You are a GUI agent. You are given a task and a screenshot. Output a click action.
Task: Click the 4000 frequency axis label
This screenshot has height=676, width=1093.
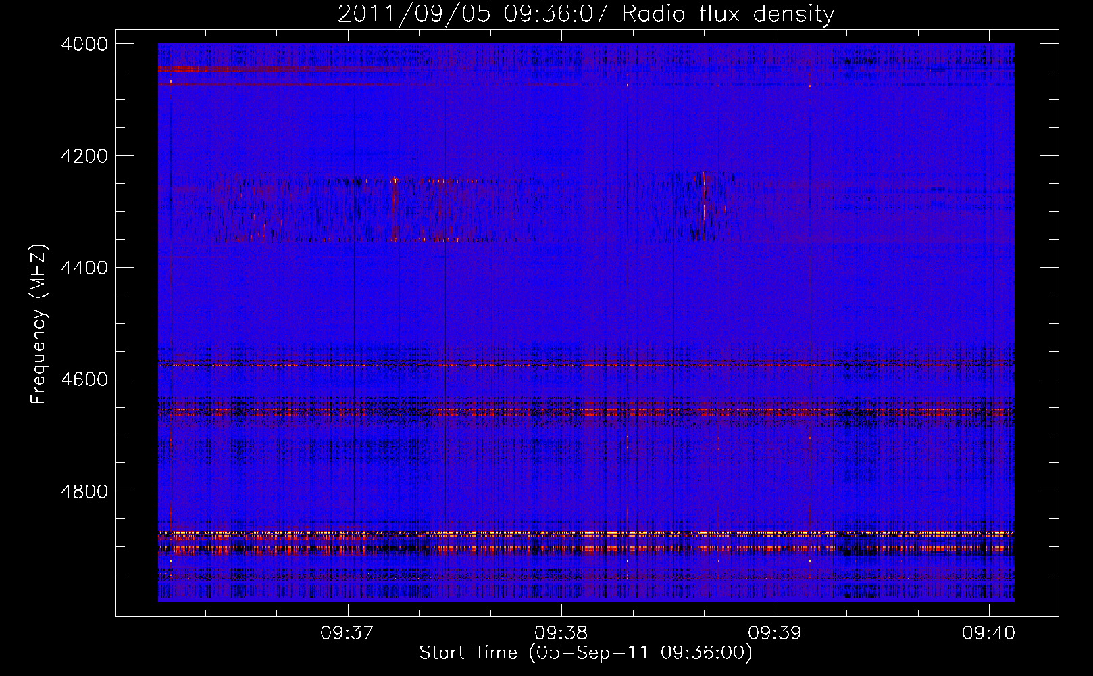84,44
